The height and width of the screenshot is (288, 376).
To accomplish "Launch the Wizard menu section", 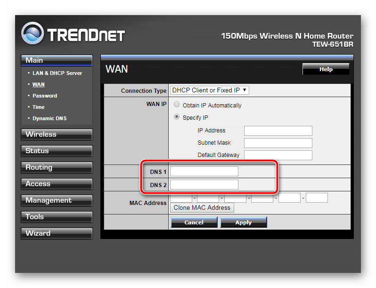I will [x=57, y=234].
